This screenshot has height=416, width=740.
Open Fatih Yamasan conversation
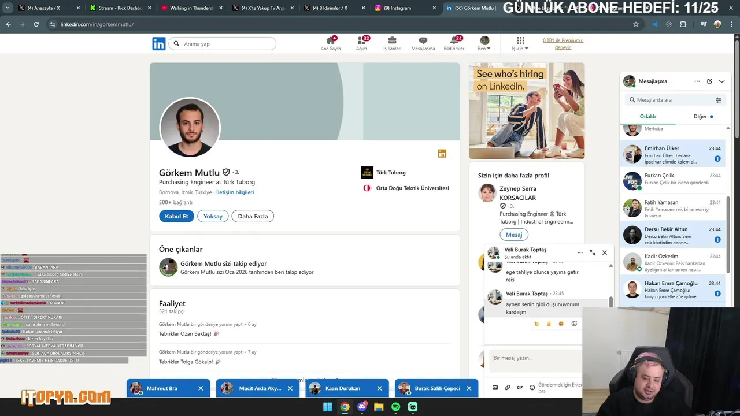[x=673, y=208]
